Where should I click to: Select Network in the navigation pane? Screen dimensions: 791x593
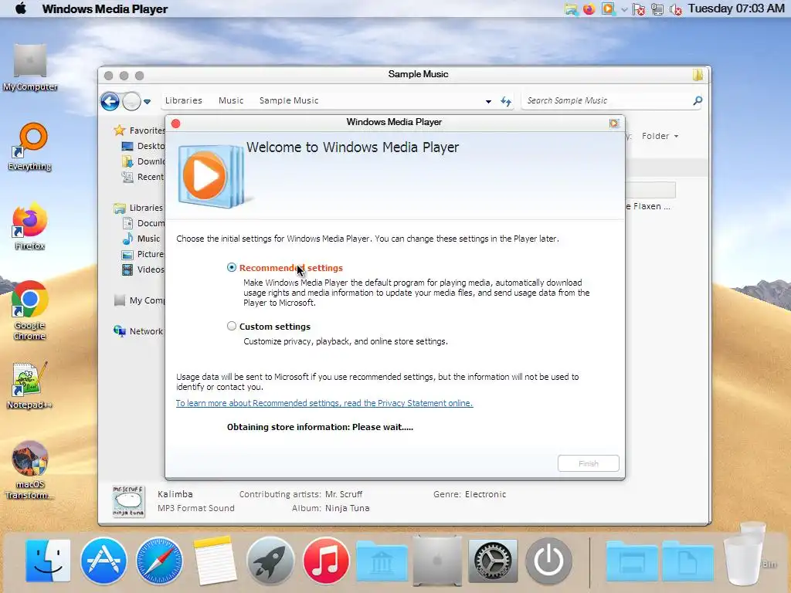(x=139, y=331)
